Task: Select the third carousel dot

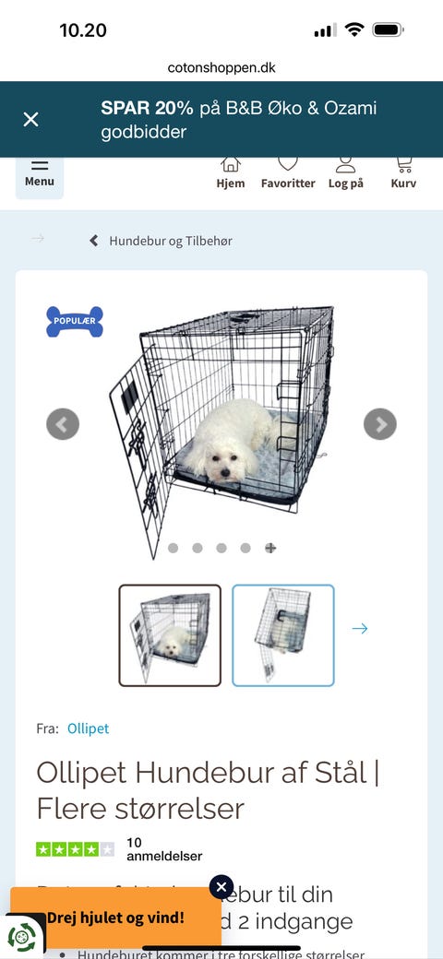Action: tap(221, 548)
